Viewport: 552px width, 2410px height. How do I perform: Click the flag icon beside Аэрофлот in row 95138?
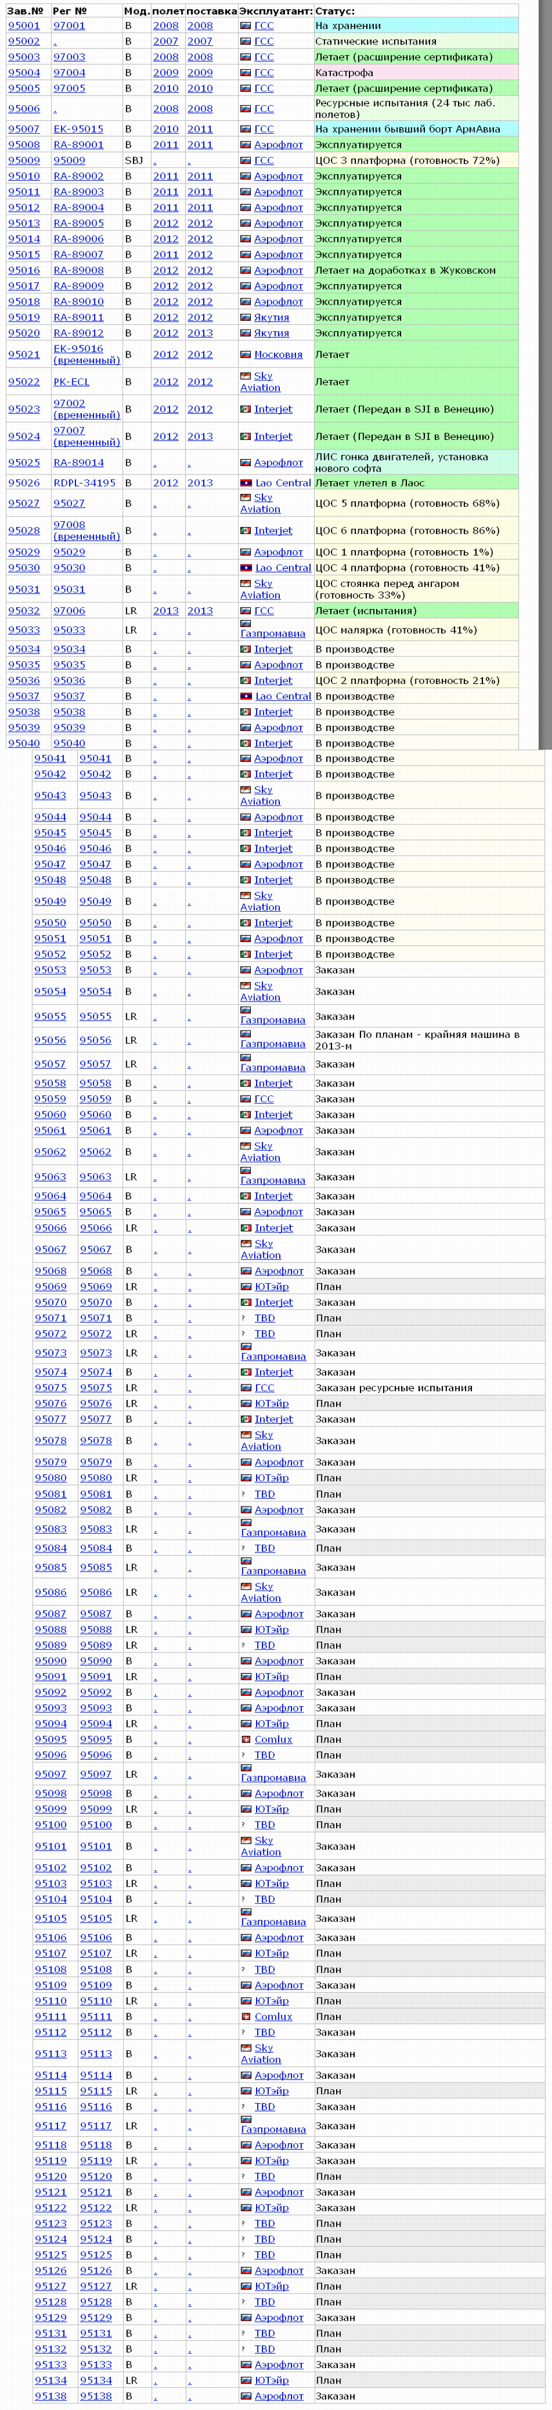(x=246, y=2396)
